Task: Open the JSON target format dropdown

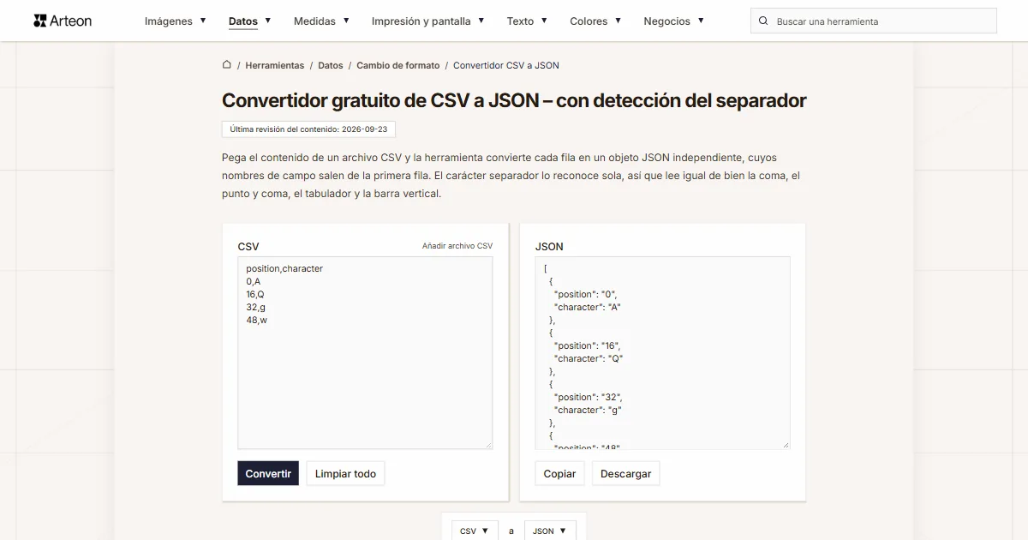Action: coord(550,531)
